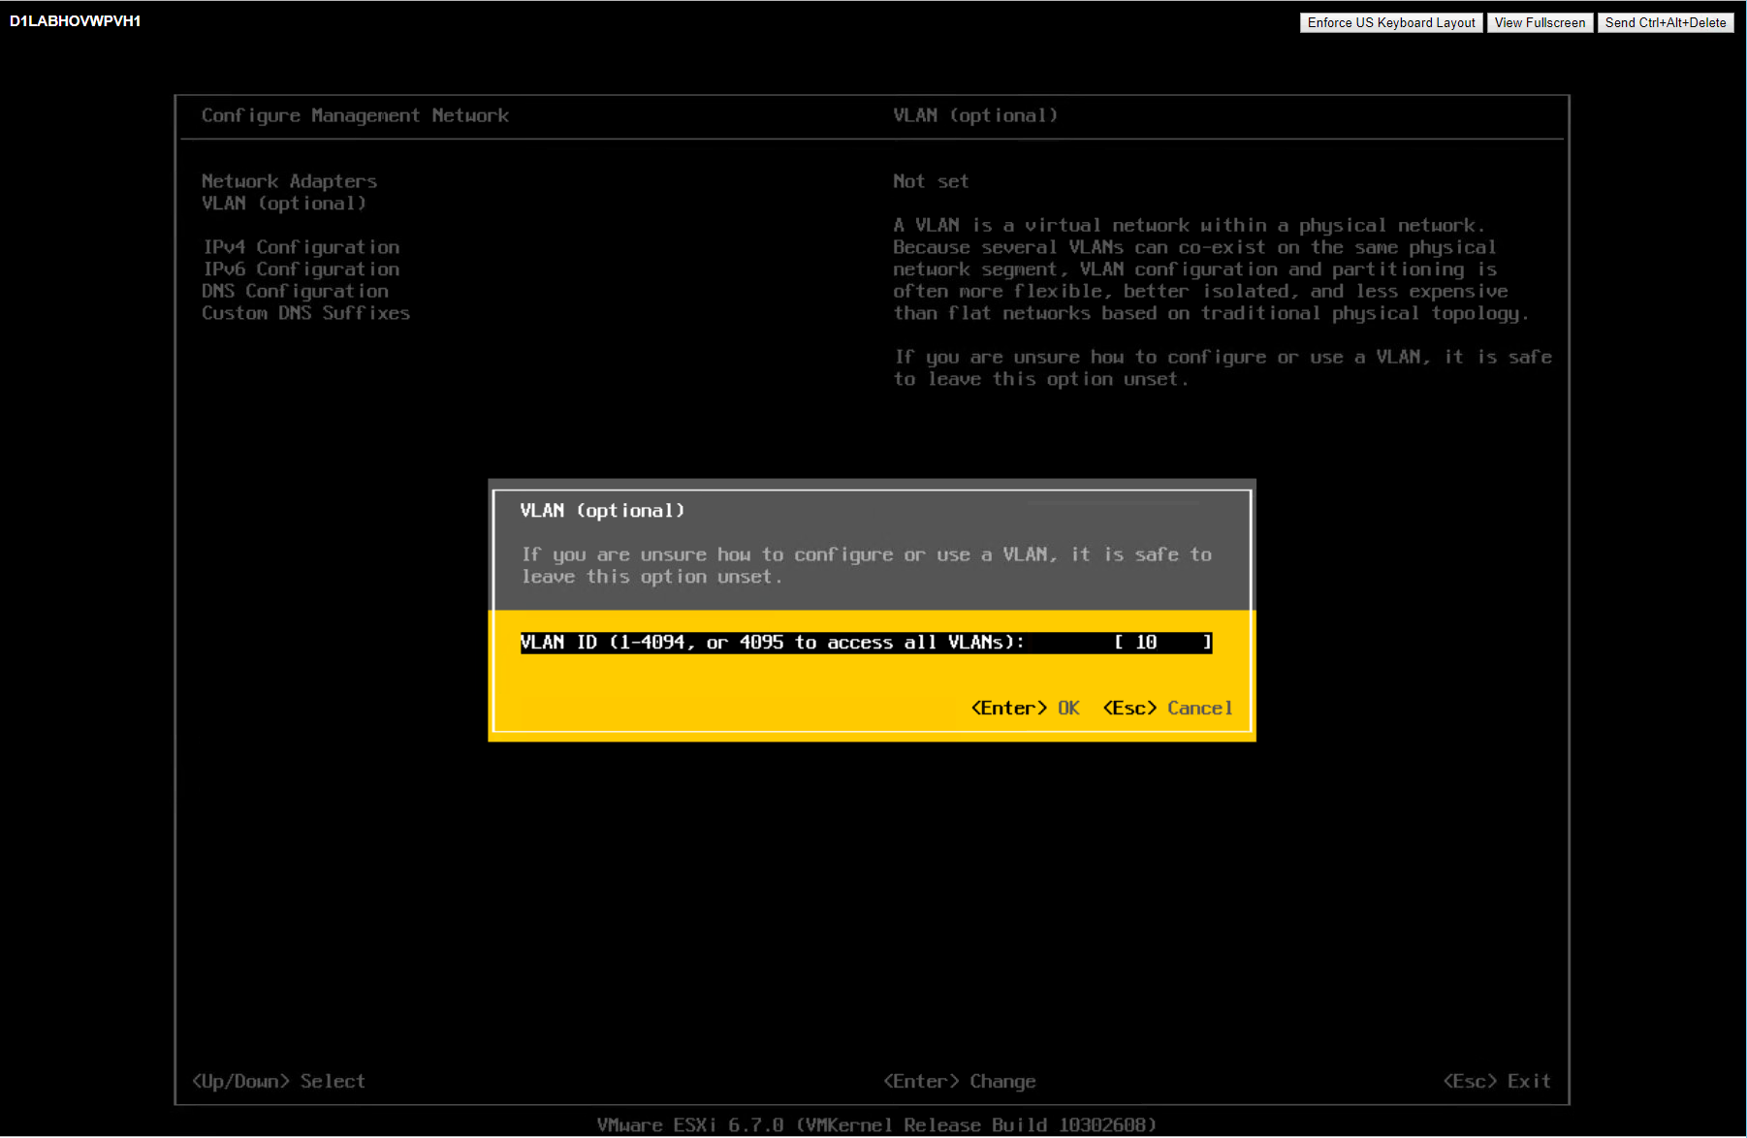The width and height of the screenshot is (1747, 1138).
Task: Click the Configure Management Network header
Action: tap(355, 115)
